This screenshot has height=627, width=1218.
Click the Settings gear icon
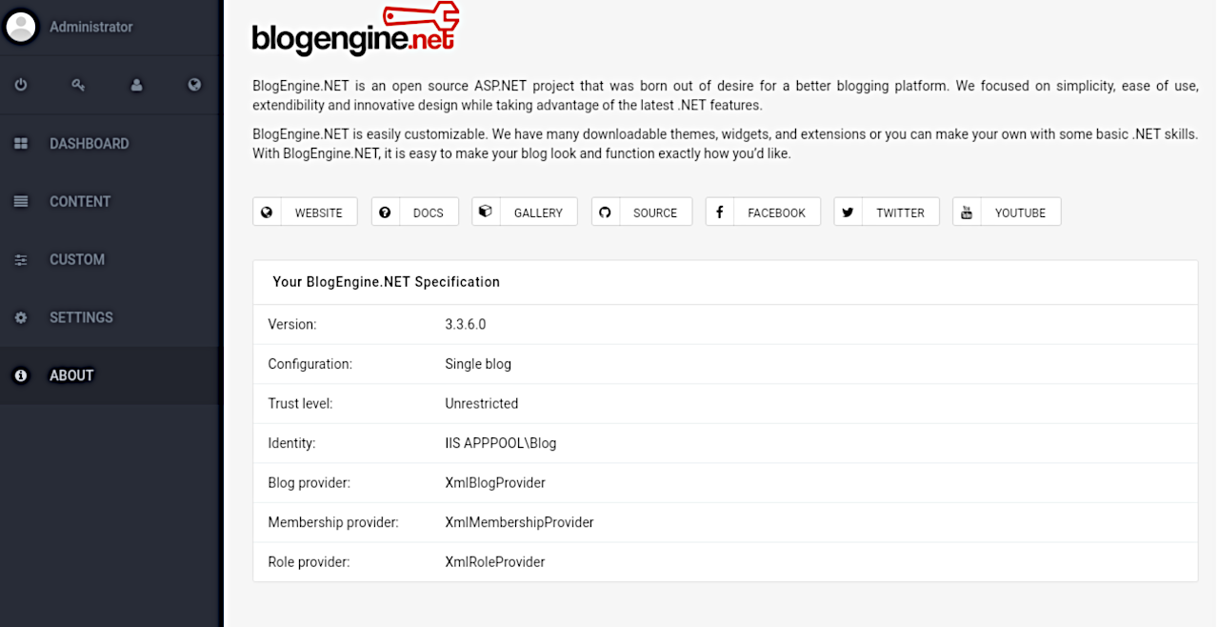(x=21, y=318)
